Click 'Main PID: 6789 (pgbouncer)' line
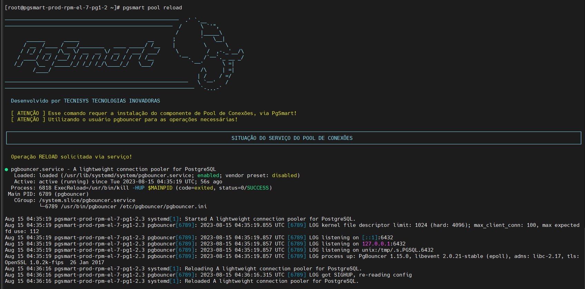 tap(48, 194)
